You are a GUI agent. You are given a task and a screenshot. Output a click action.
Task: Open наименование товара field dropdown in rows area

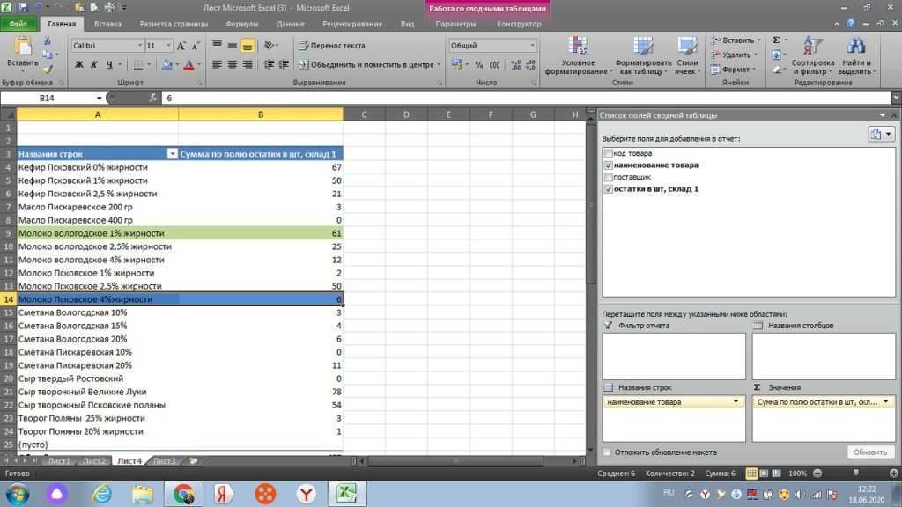click(x=736, y=402)
